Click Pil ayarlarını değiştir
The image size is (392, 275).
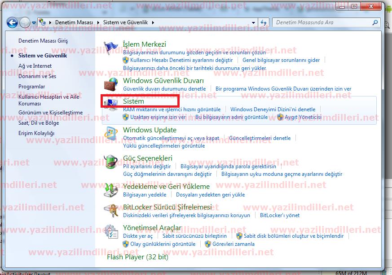pyautogui.click(x=147, y=166)
